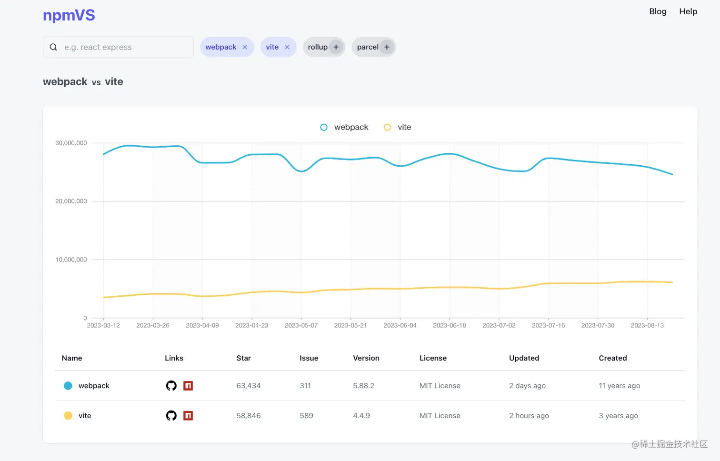Click the 30,000,000 y-axis label

(x=71, y=143)
